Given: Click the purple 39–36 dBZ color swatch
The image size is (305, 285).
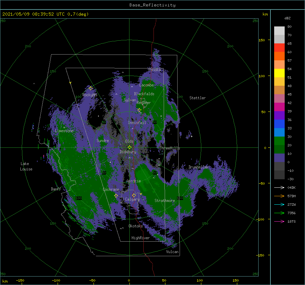Looking at the screenshot, I should pos(279,115).
